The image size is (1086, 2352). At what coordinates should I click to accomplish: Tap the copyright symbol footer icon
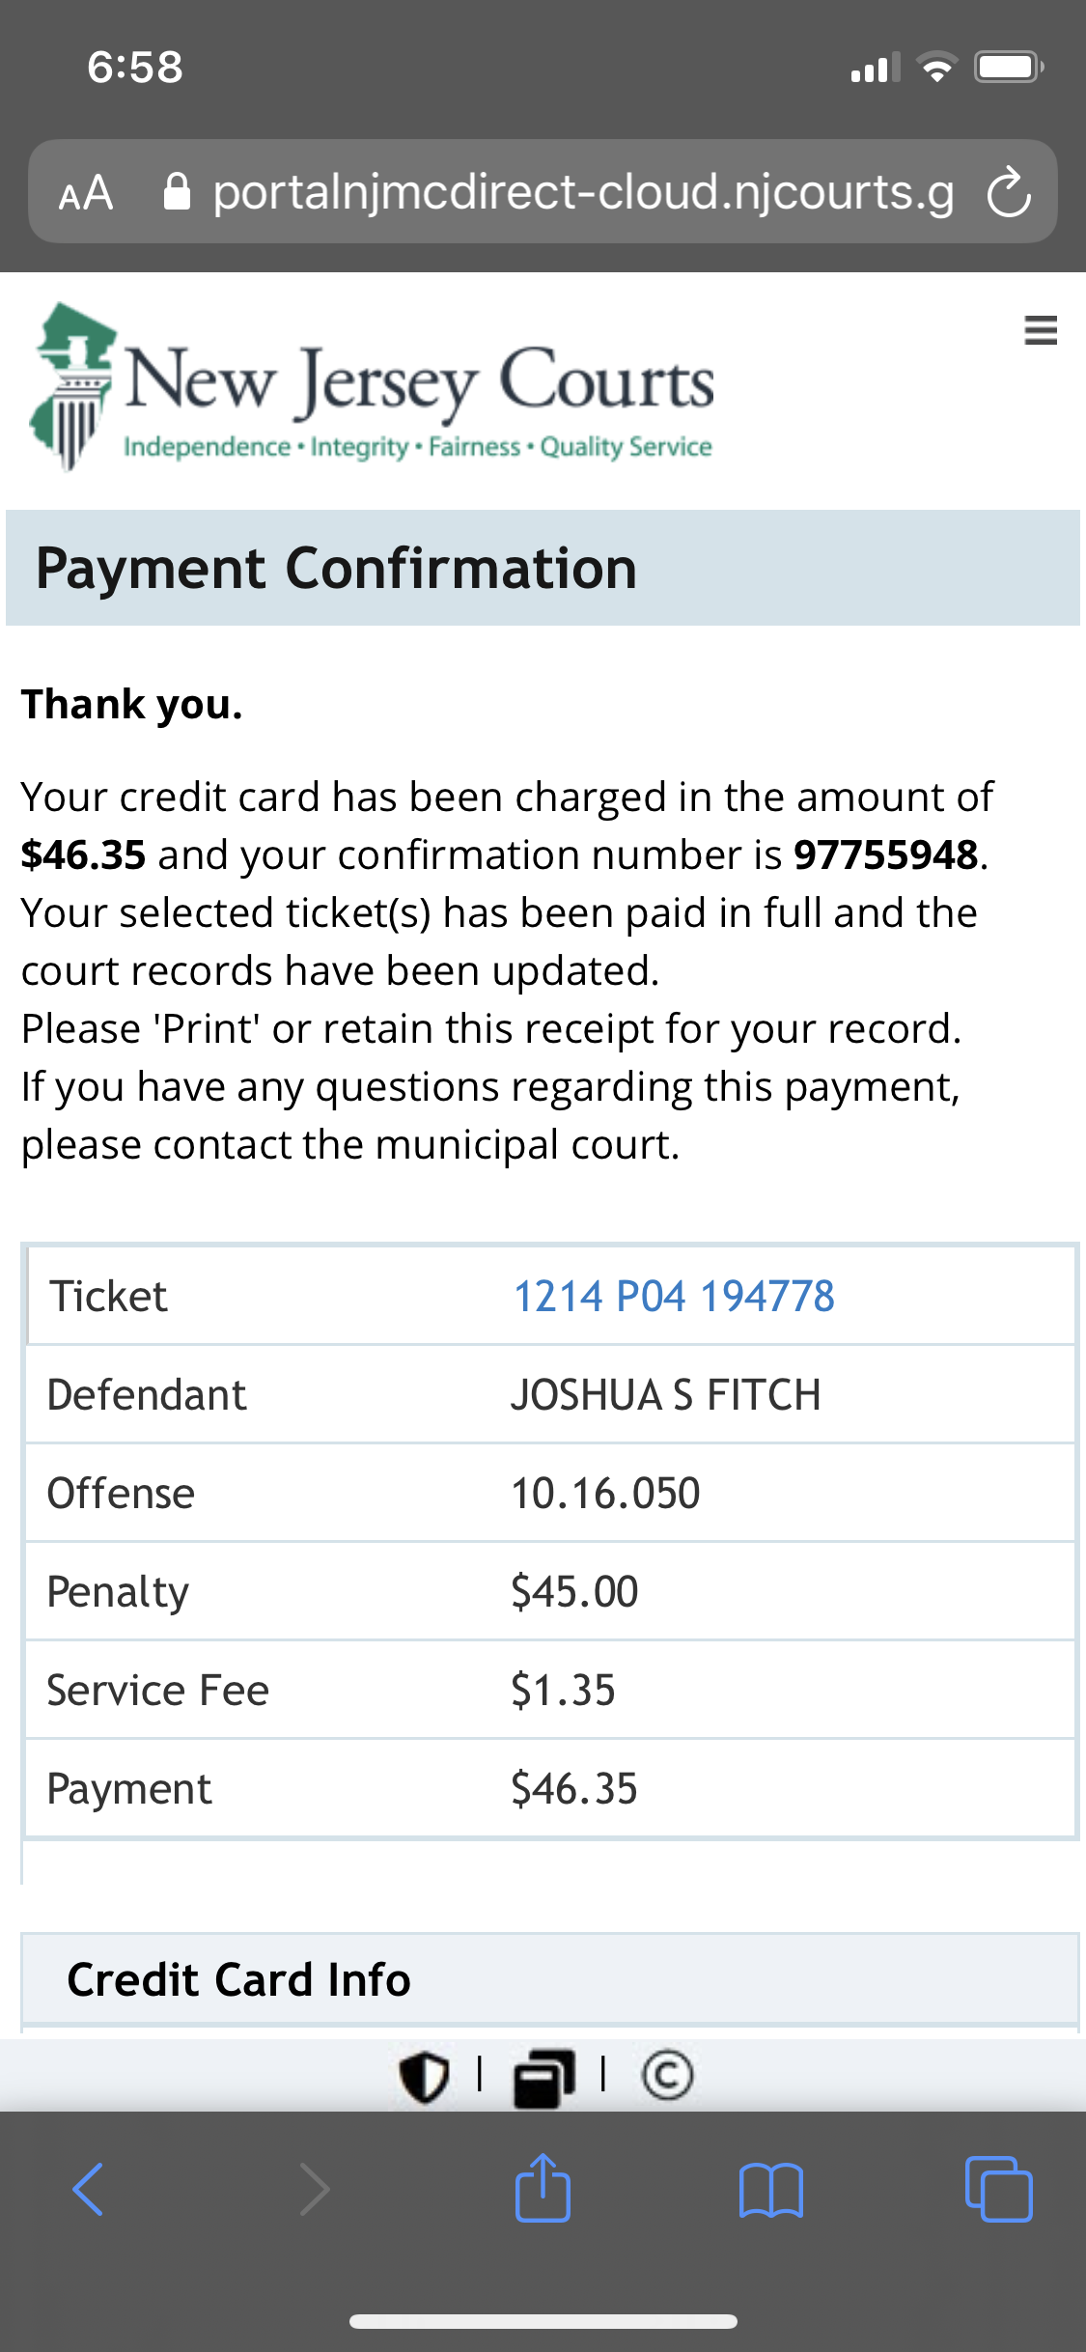[667, 2075]
